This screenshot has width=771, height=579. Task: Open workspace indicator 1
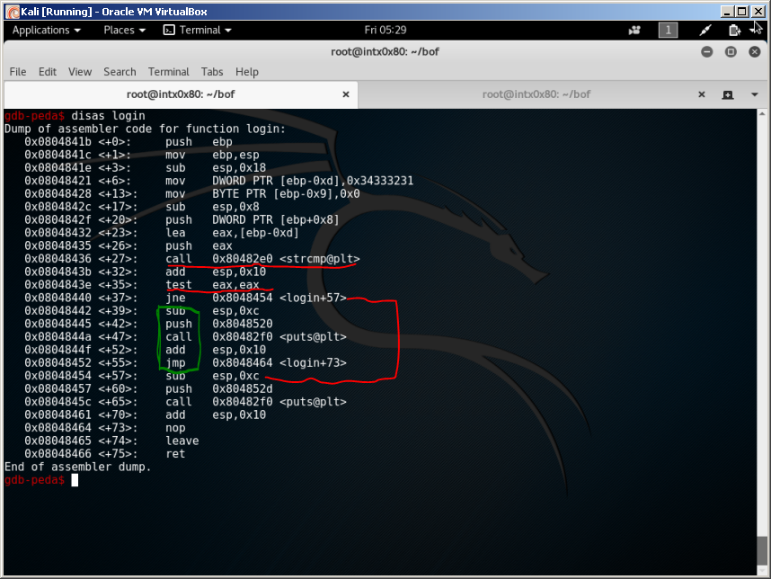(668, 31)
